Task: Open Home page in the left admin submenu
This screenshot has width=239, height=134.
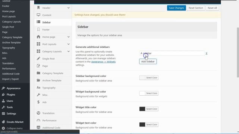Action: coord(8,11)
